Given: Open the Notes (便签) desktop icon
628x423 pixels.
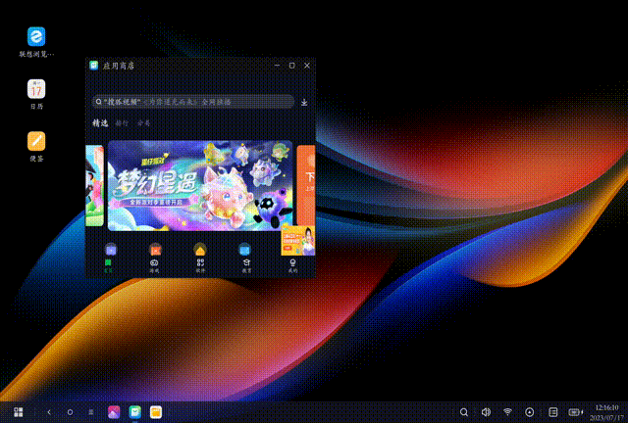Looking at the screenshot, I should (x=36, y=141).
